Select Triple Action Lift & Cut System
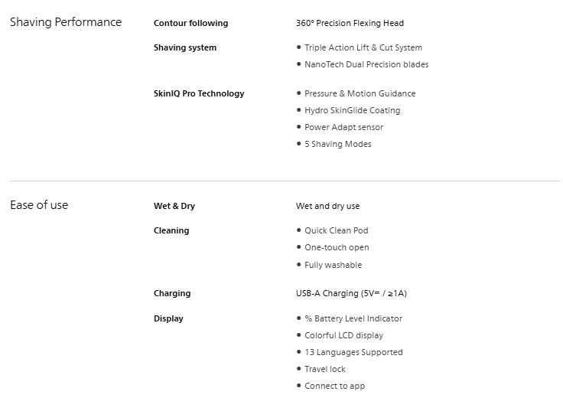563x398 pixels. point(363,47)
